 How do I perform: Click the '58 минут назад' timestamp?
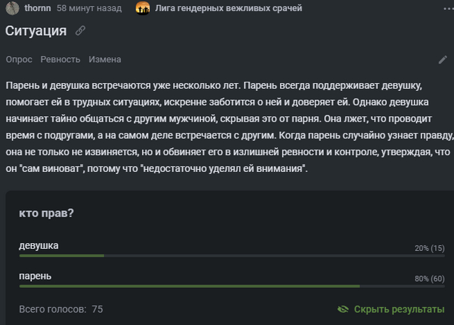tap(89, 8)
